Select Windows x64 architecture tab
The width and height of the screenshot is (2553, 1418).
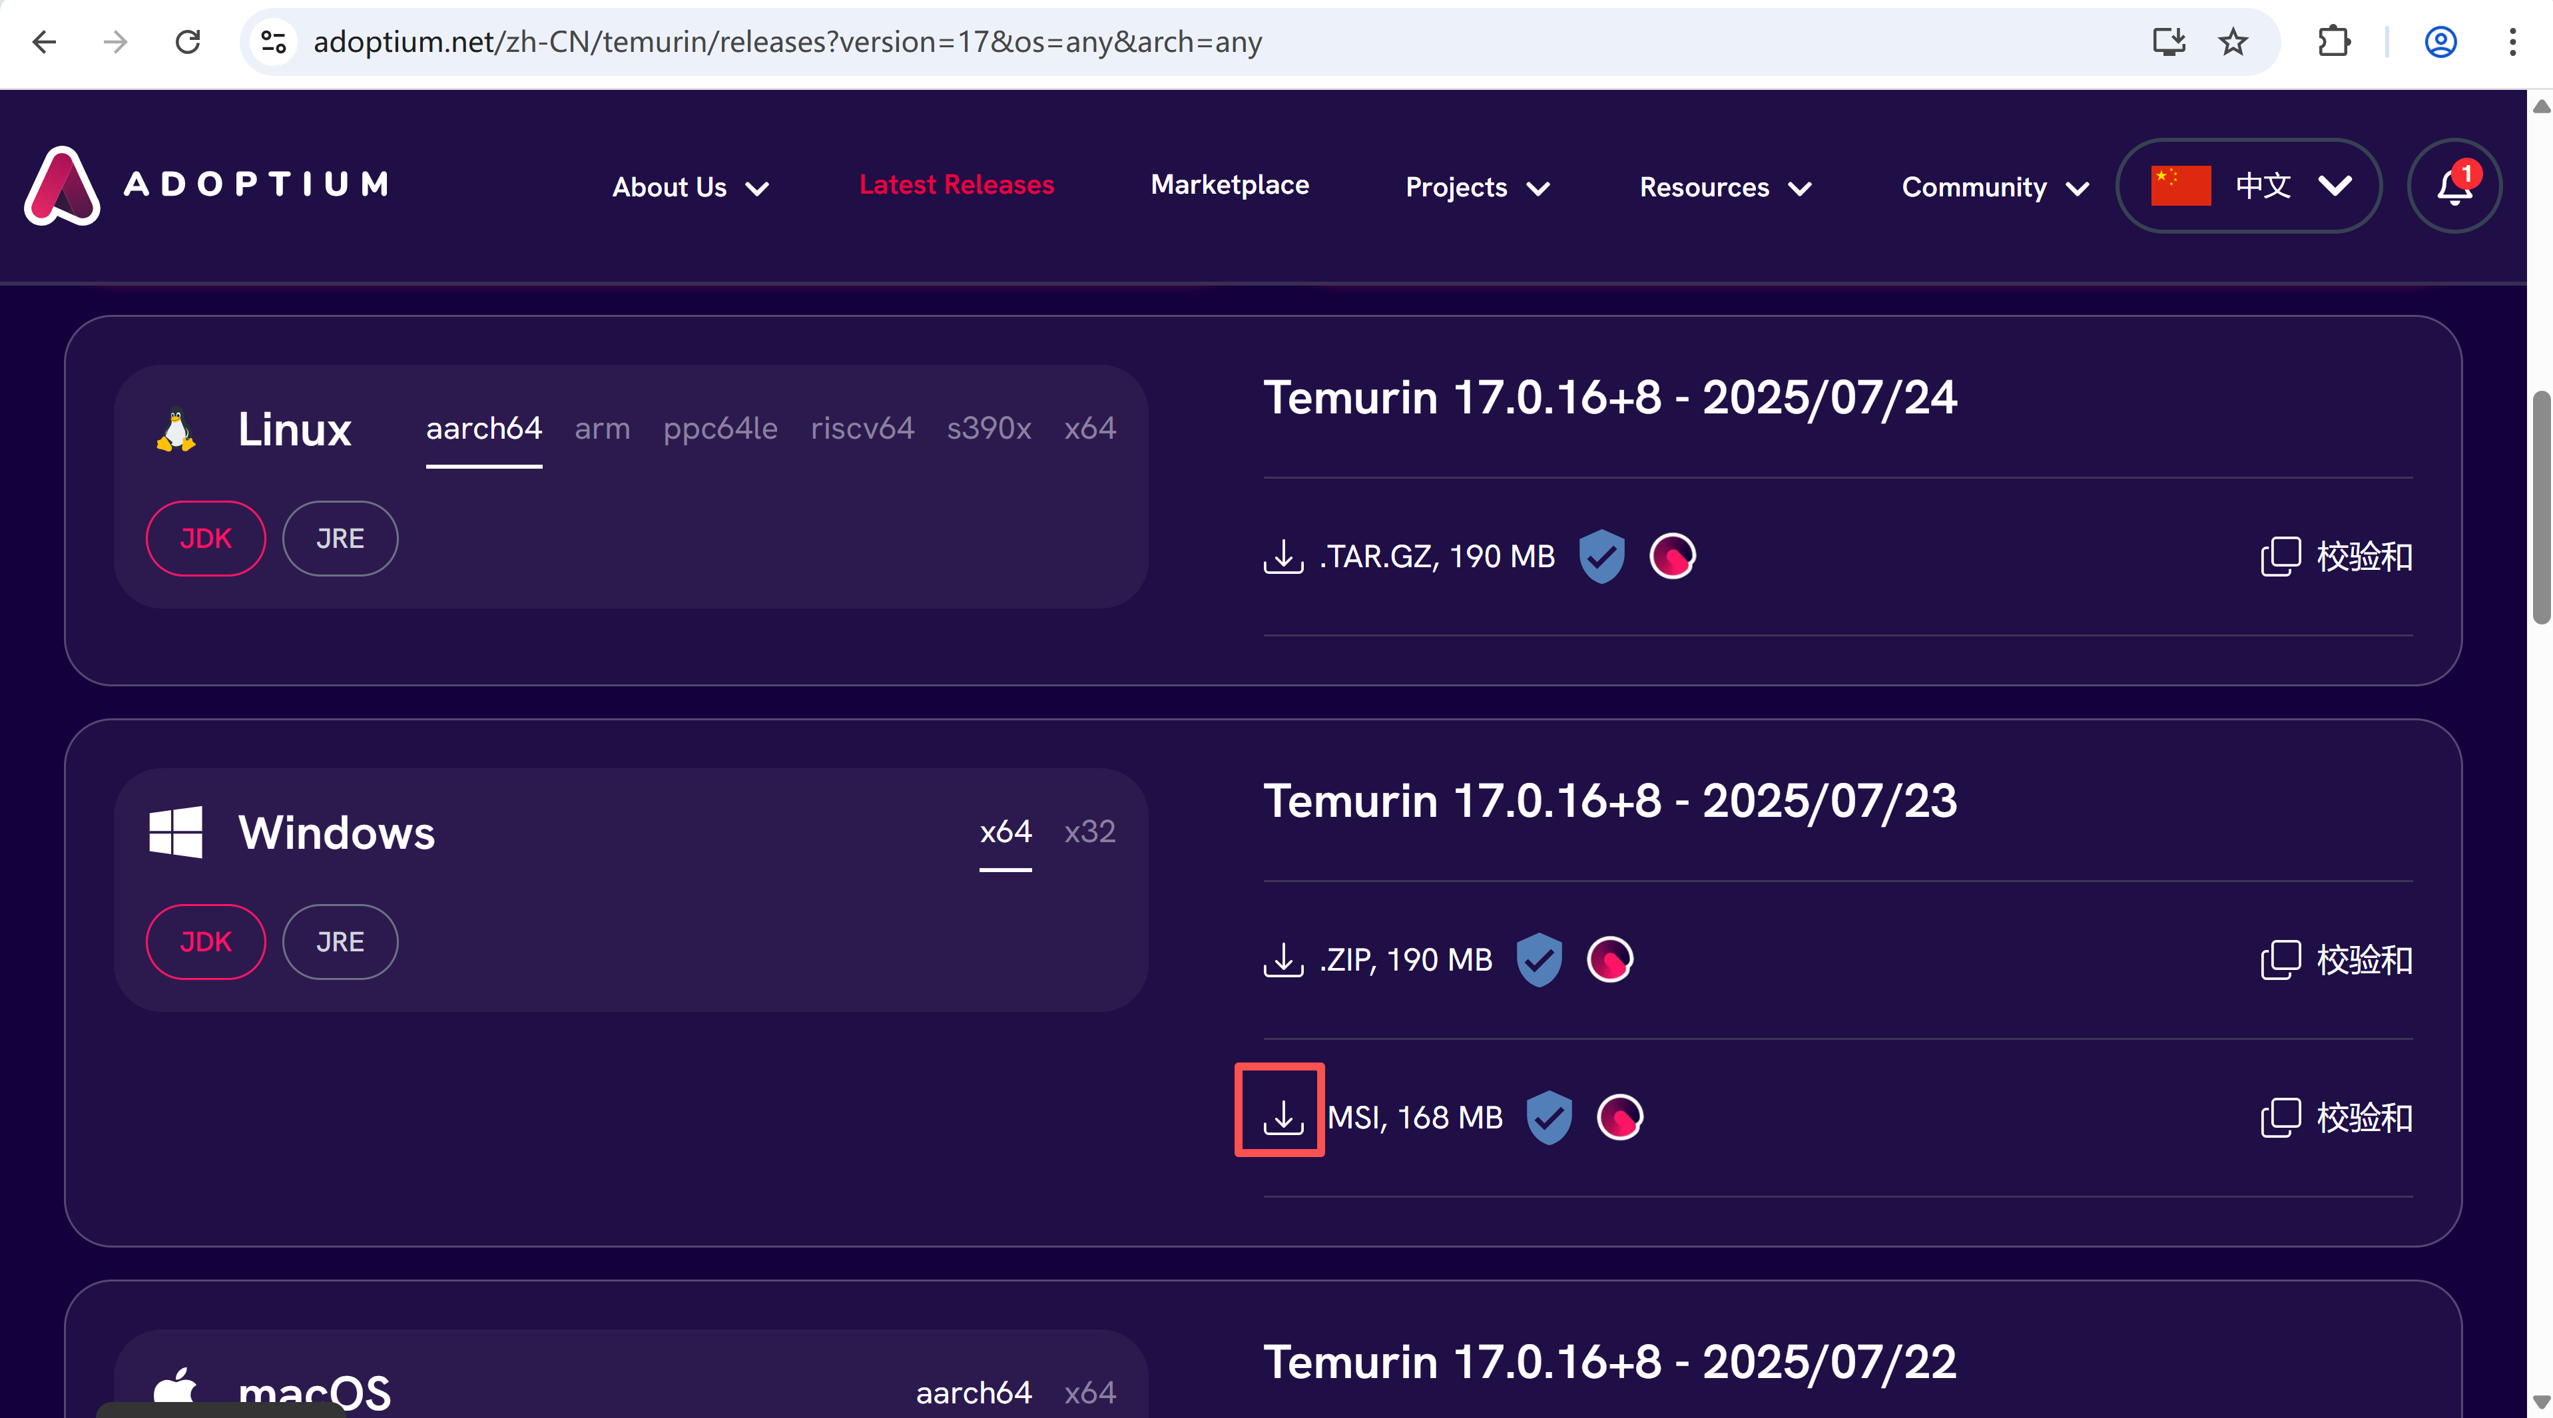[x=1005, y=832]
